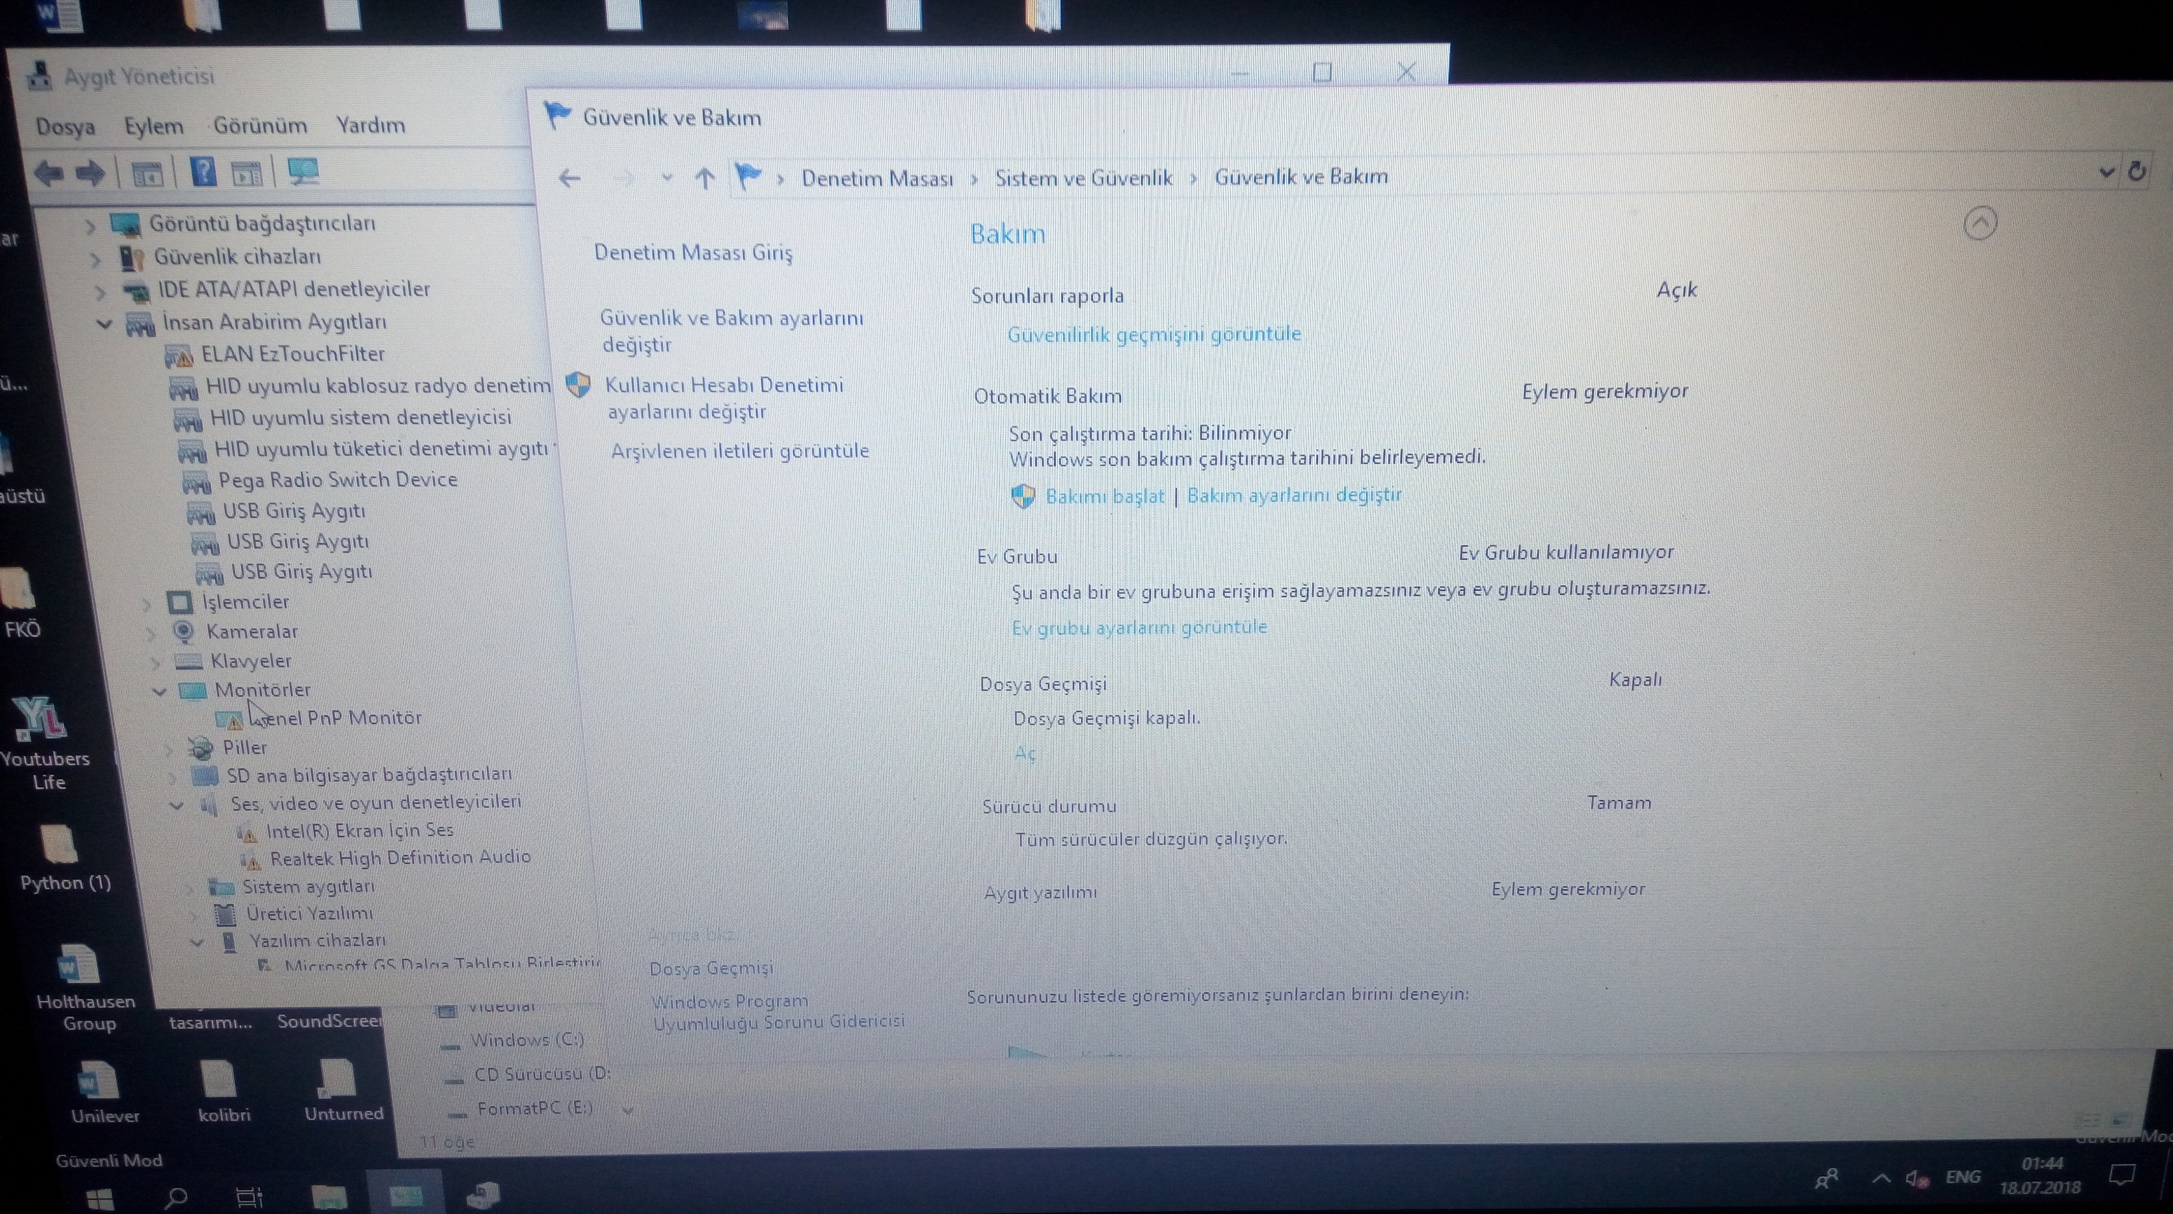Open recent locations dropdown arrow
This screenshot has height=1214, width=2173.
tap(666, 178)
